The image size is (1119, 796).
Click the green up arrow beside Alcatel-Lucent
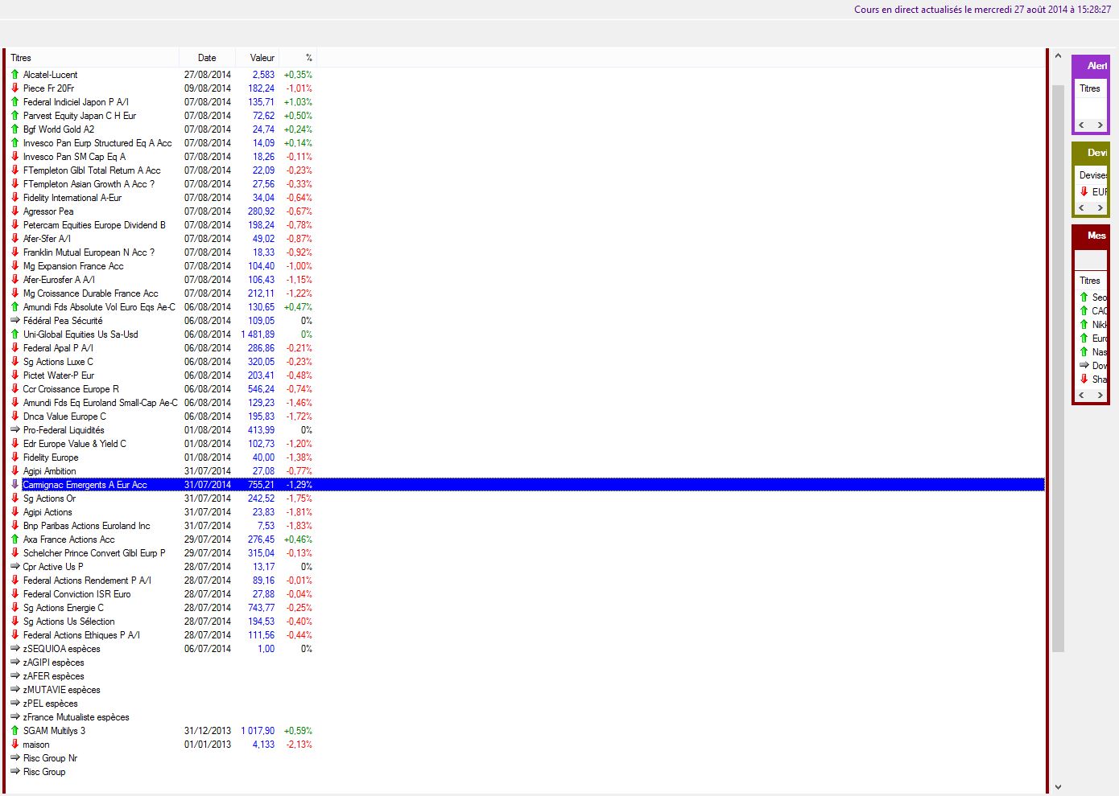[14, 75]
